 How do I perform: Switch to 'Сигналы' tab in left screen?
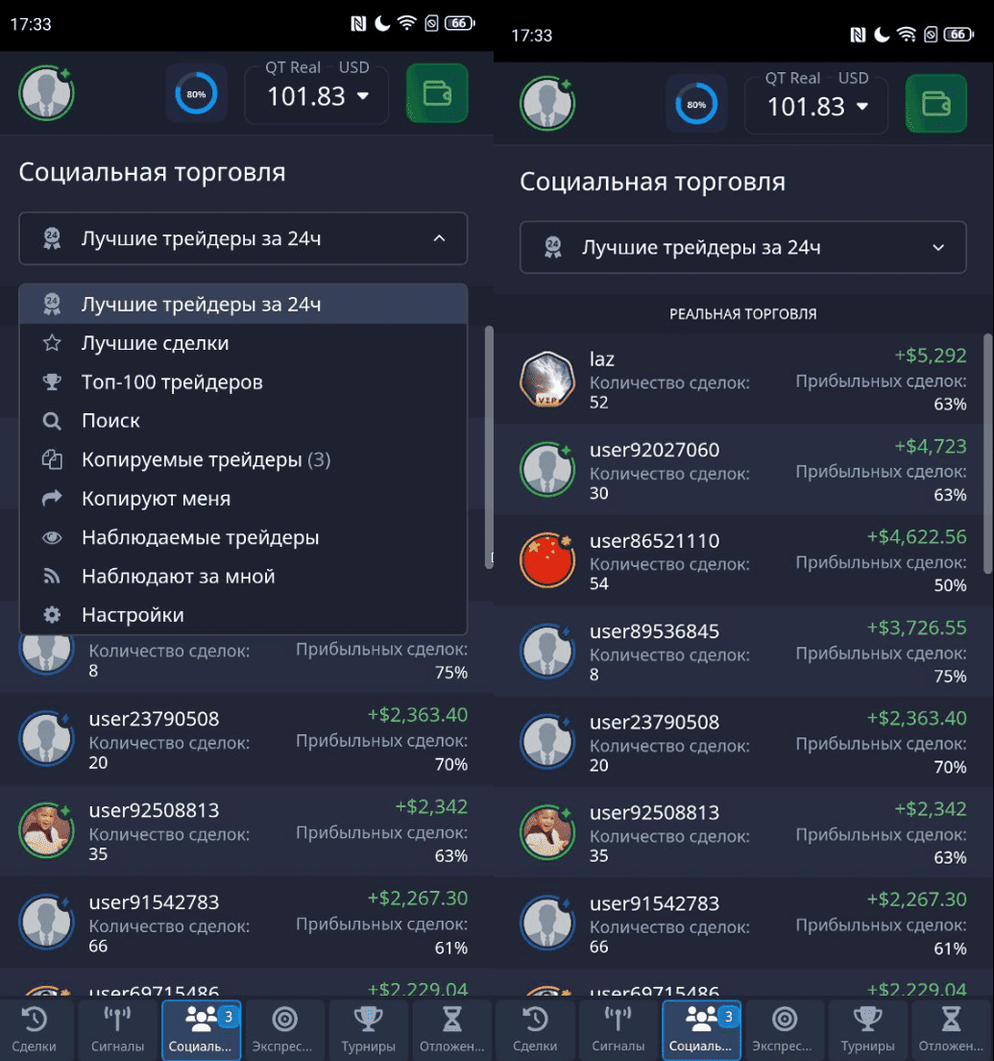(x=118, y=1030)
